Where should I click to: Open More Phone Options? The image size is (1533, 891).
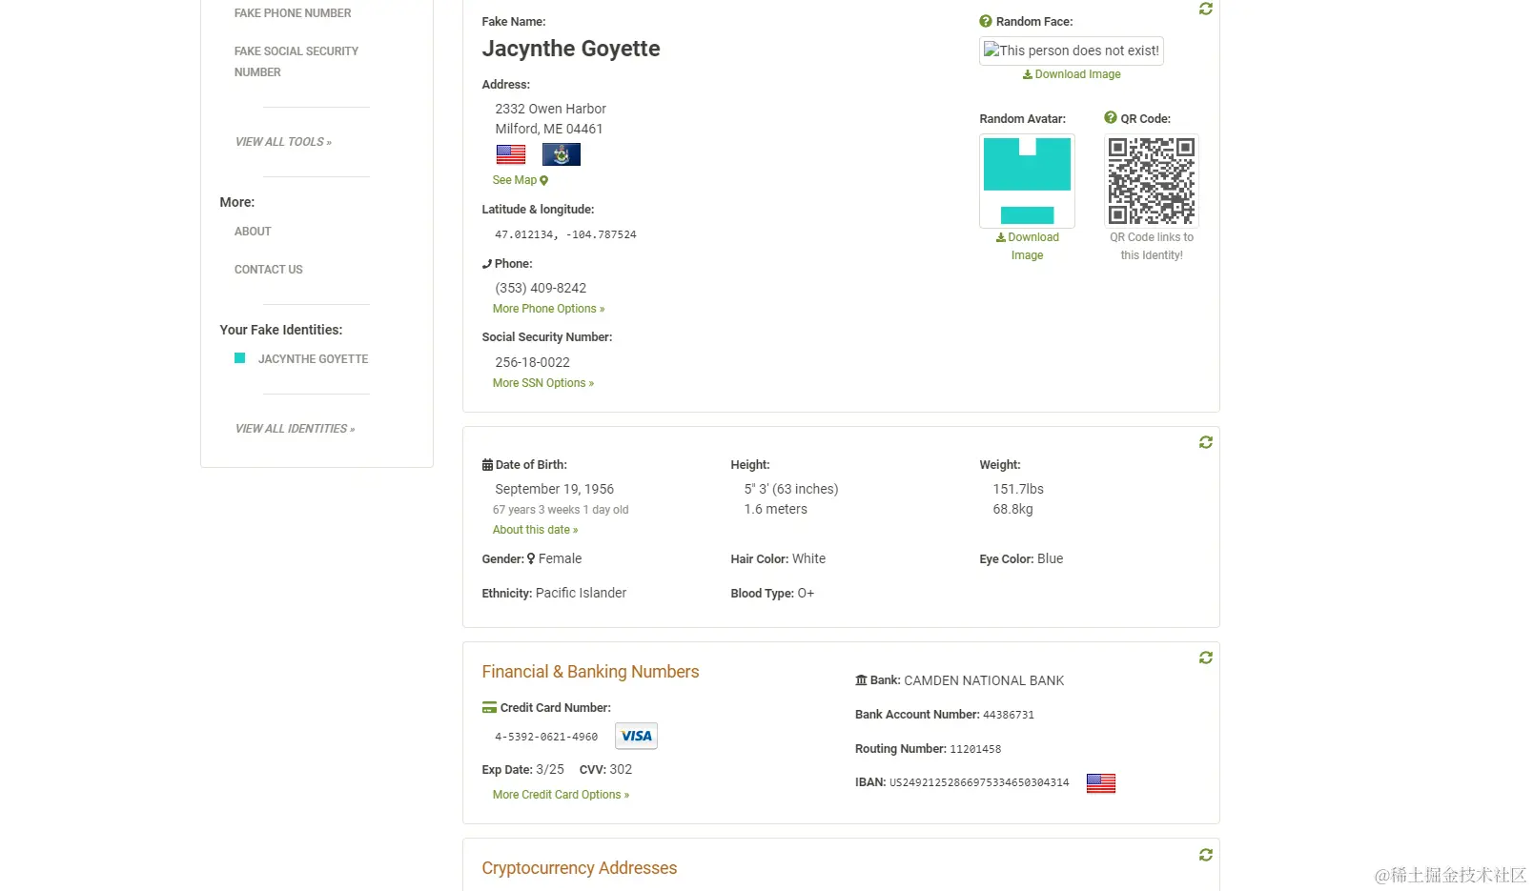point(548,309)
